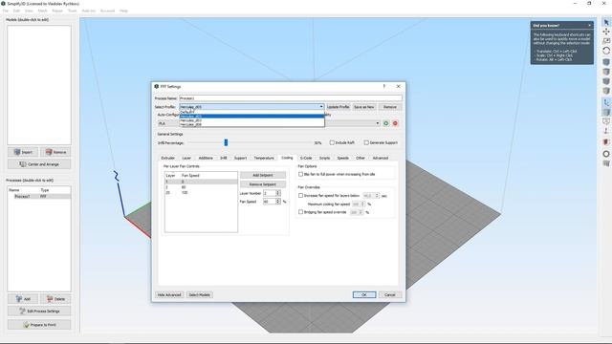Screen dimensions: 612x344
Task: Toggle the coordinate axes display icon
Action: tap(606, 102)
